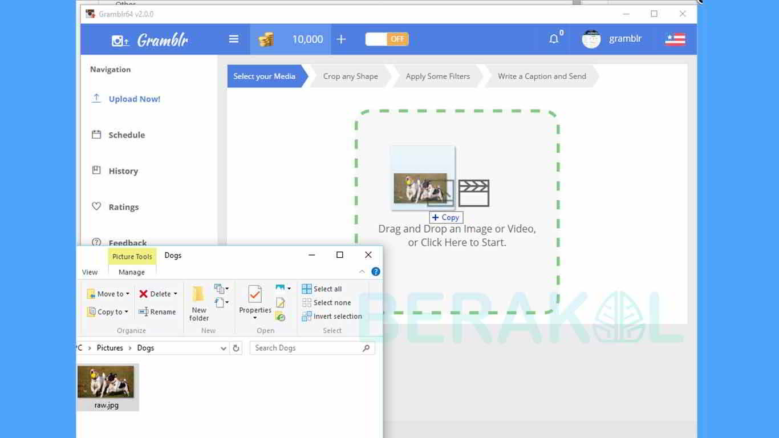Open the Feedback section in Gramblr
The height and width of the screenshot is (438, 779).
tap(127, 242)
